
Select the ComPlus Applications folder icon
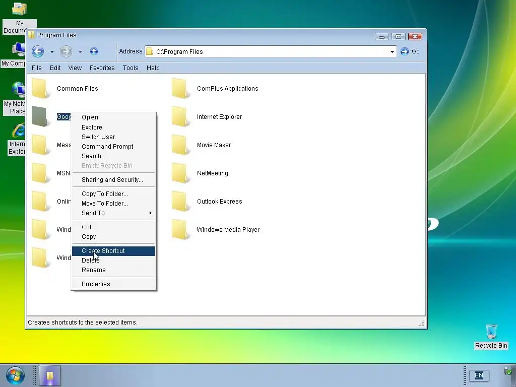tap(180, 88)
